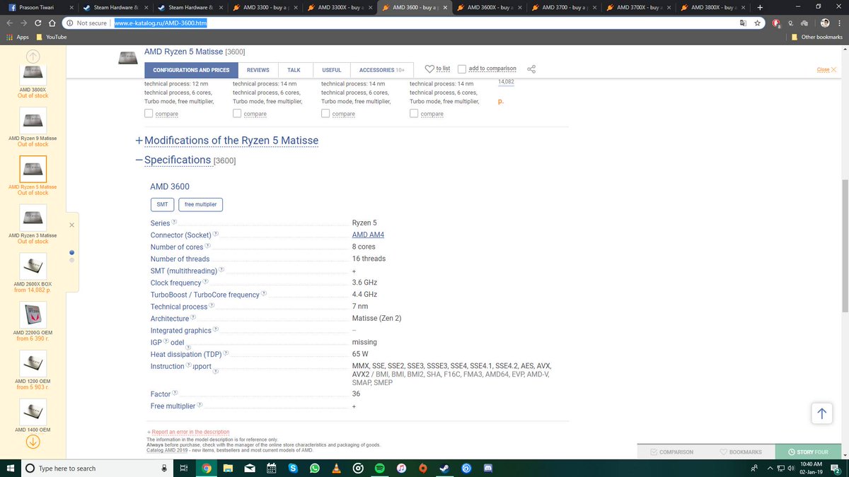Switch to the 'AMD 3300 - buy a' browser tab
Screen dimensions: 849x477
[265, 7]
